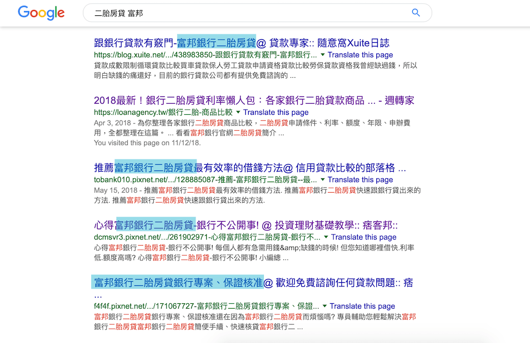Open result 推薦富邦銀行二胎房貸最有效率的借錢方法
The height and width of the screenshot is (343, 530).
point(250,168)
